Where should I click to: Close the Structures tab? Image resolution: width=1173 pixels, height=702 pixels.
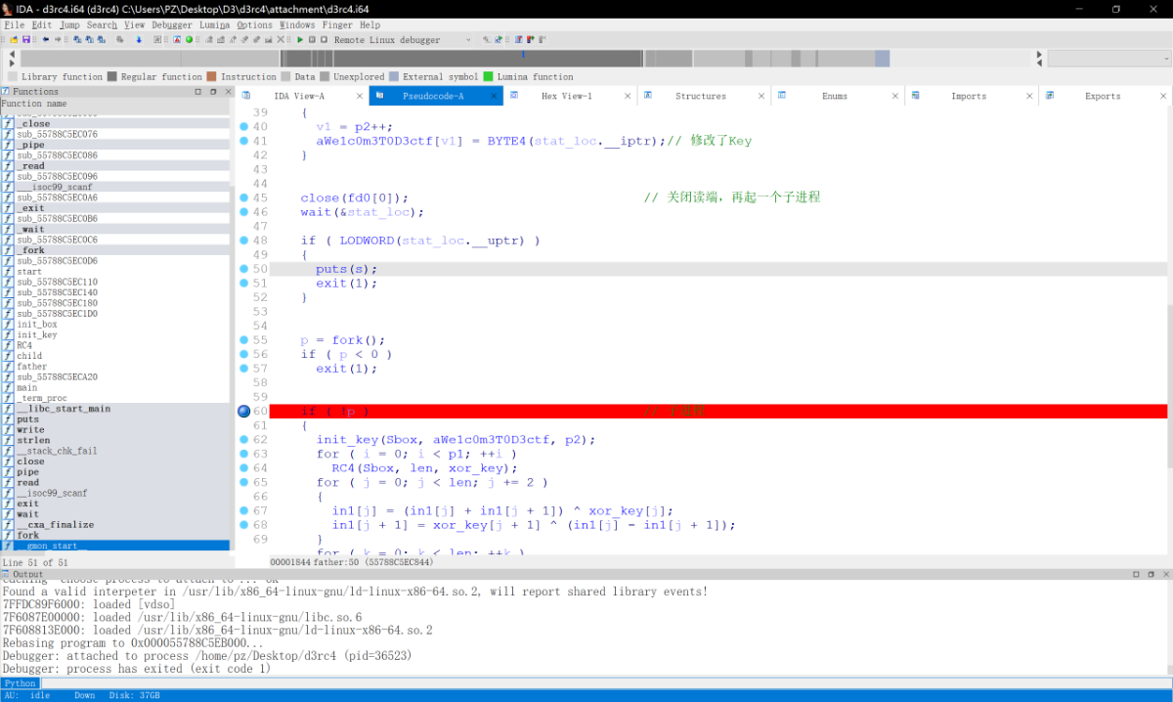click(760, 96)
